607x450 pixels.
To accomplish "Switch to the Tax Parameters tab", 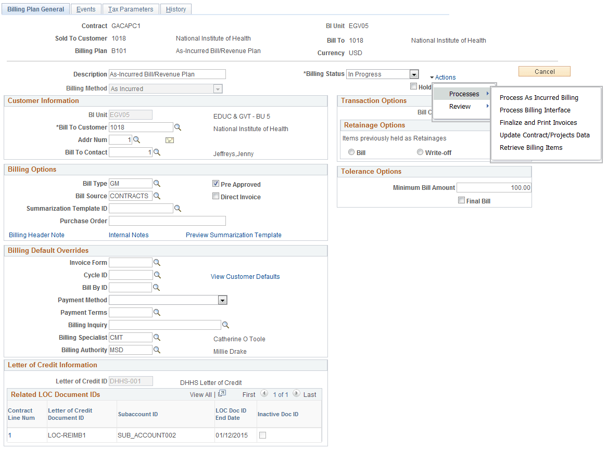I will coord(131,9).
